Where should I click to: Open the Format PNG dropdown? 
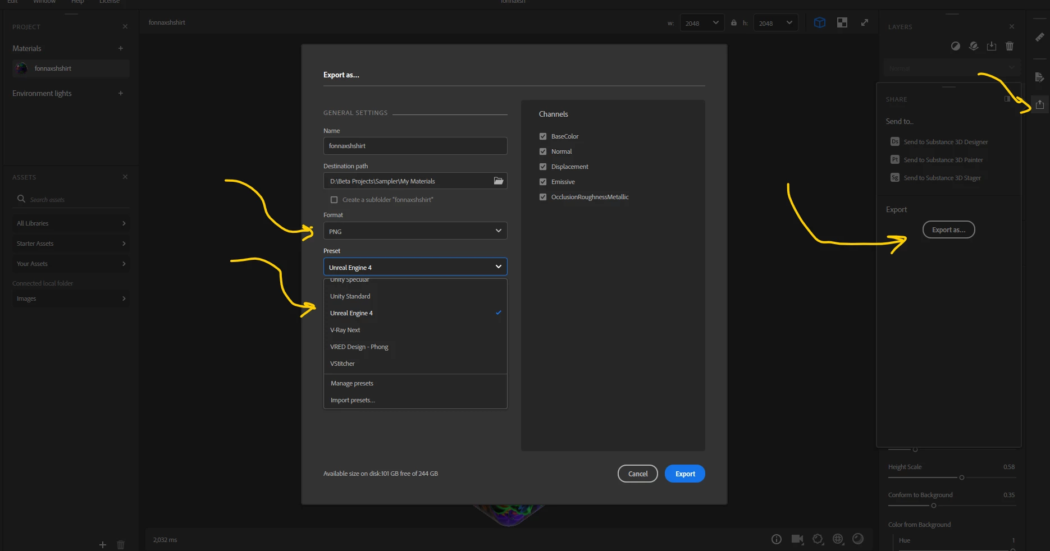click(416, 231)
